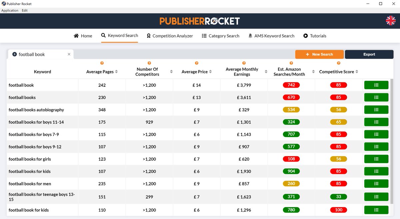Open details for 'football books for men'
400x219 pixels.
click(x=376, y=184)
